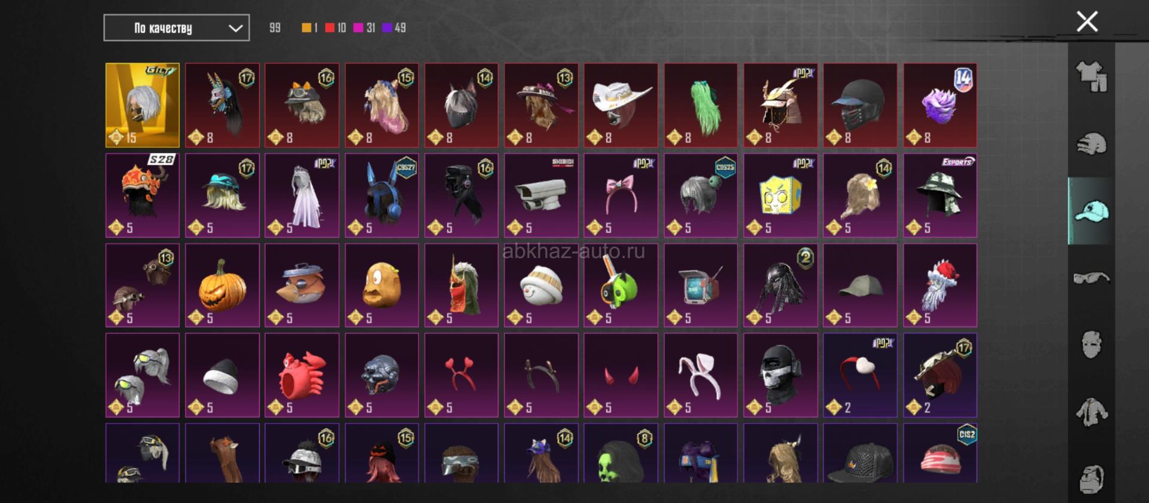Screen dimensions: 1149x503
Task: Open the jacket category in sidebar
Action: pos(1092,412)
